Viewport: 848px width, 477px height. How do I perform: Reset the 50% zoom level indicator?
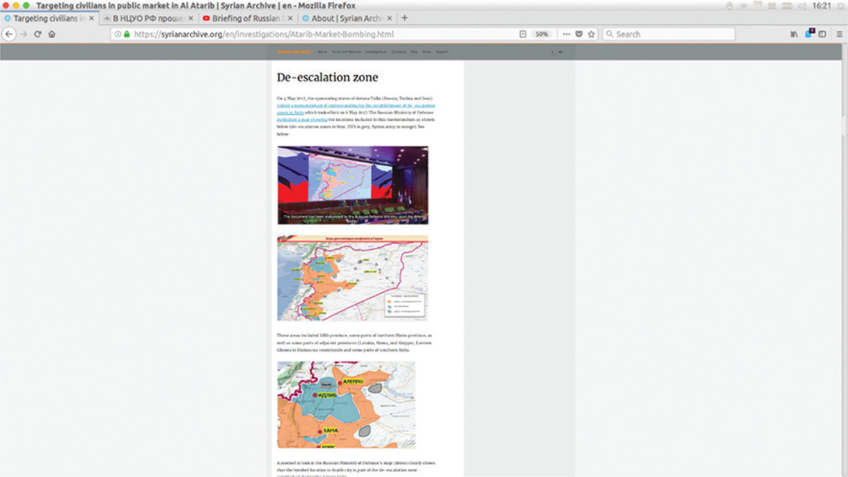(542, 34)
